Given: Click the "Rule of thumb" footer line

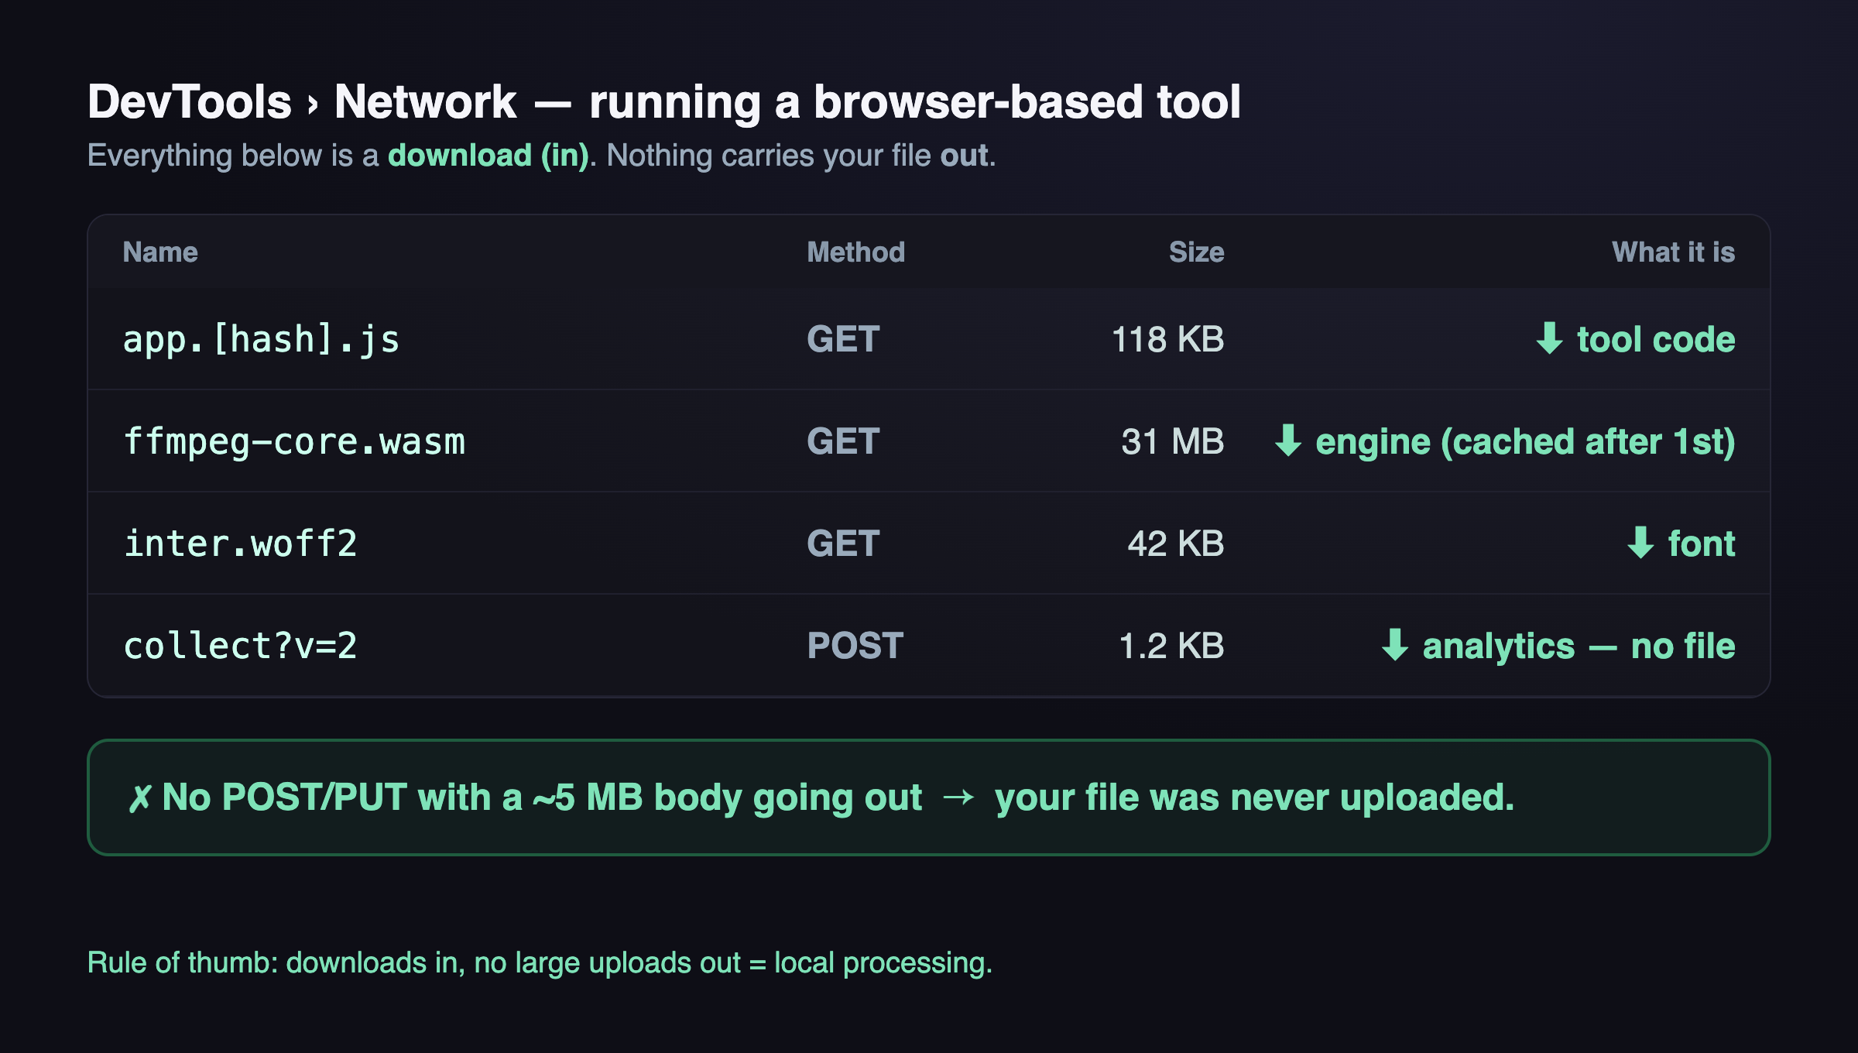Looking at the screenshot, I should point(540,962).
